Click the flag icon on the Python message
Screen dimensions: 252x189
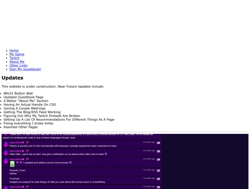[159, 143]
